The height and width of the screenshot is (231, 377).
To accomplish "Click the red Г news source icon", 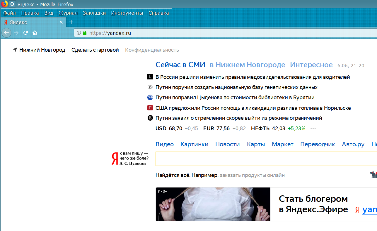I will point(150,108).
